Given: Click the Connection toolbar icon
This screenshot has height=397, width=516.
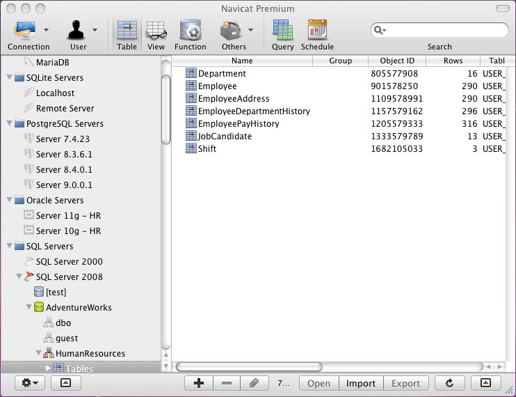Looking at the screenshot, I should tap(25, 31).
